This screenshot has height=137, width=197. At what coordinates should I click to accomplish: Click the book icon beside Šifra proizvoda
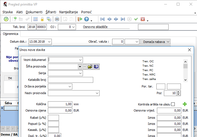tap(96, 66)
